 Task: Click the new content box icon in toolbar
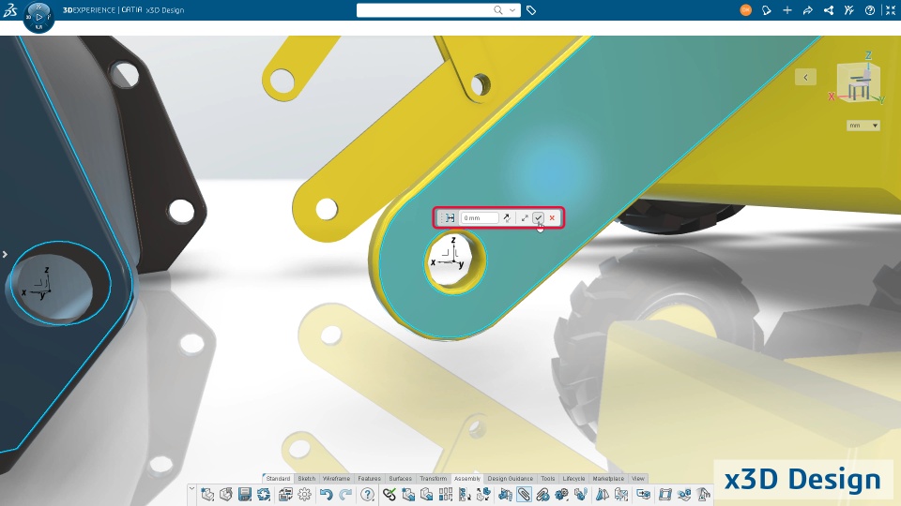[x=206, y=495]
